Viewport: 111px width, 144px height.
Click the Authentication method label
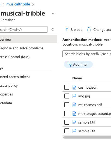click(82, 40)
